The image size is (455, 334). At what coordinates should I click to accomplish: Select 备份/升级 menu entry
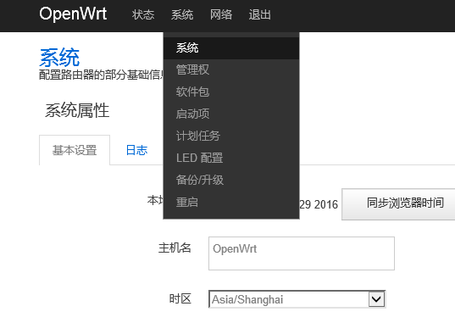tap(231, 180)
